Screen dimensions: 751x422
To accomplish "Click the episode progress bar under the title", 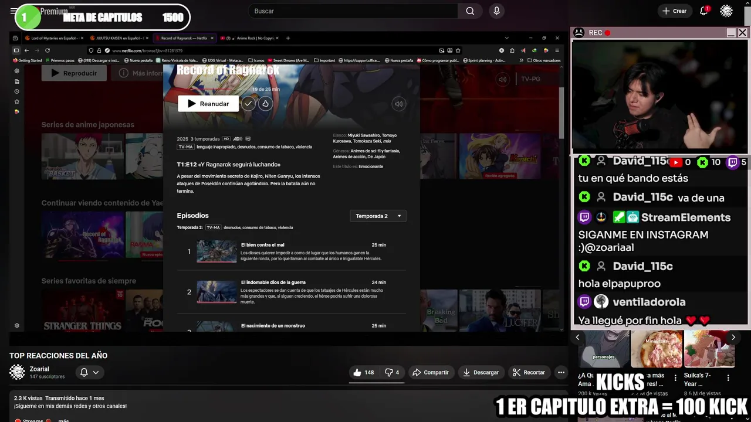I will point(212,90).
